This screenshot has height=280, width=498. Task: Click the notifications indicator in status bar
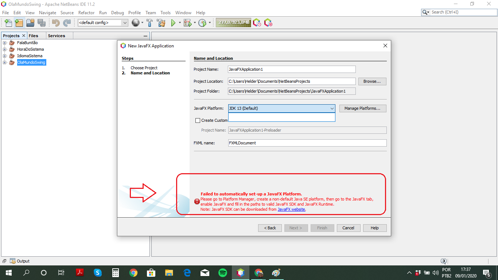point(444,261)
